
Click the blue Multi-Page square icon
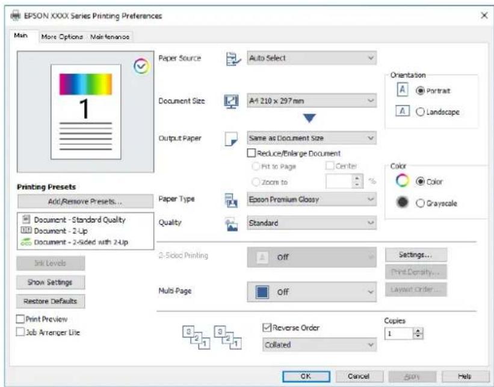click(262, 292)
